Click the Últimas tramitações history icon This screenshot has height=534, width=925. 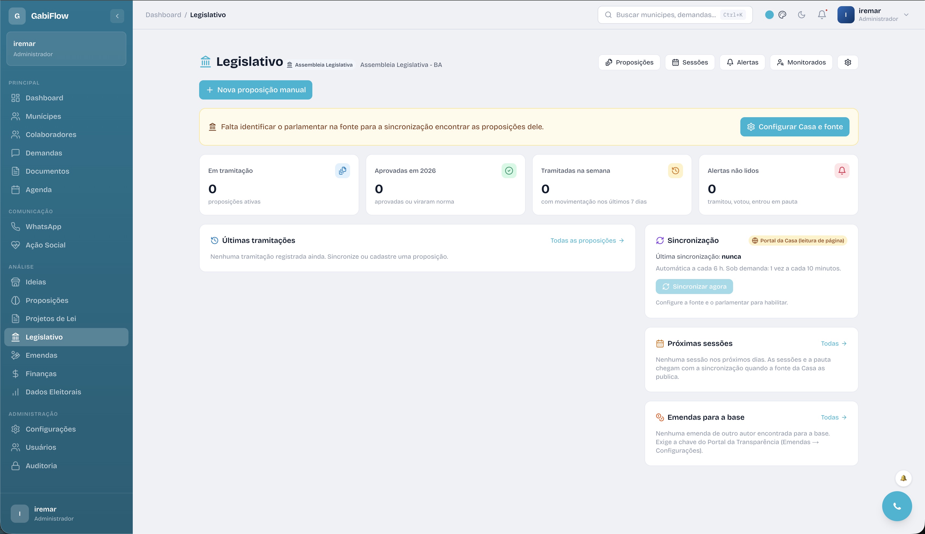click(214, 241)
